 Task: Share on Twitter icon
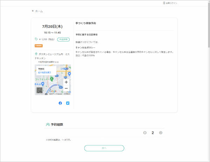(68, 103)
